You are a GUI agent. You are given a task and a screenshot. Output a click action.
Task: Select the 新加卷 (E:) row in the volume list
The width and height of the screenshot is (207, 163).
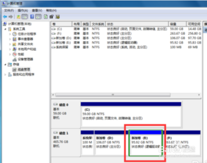pyautogui.click(x=126, y=43)
